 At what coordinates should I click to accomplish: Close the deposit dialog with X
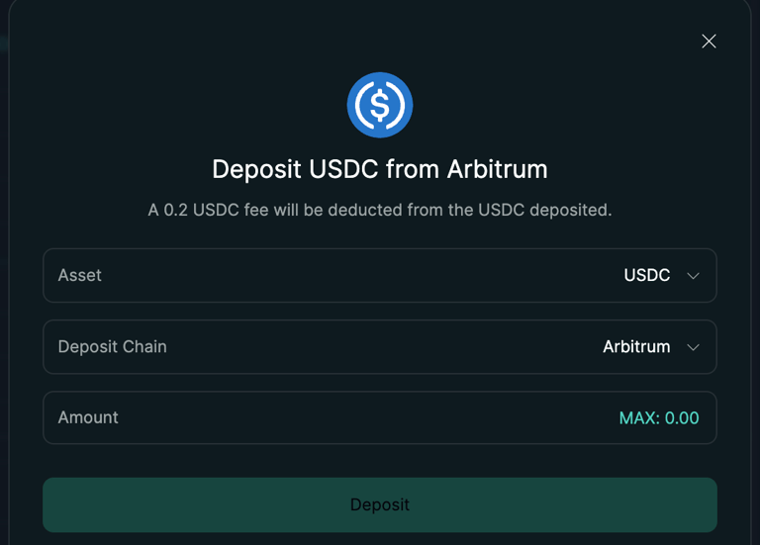709,41
